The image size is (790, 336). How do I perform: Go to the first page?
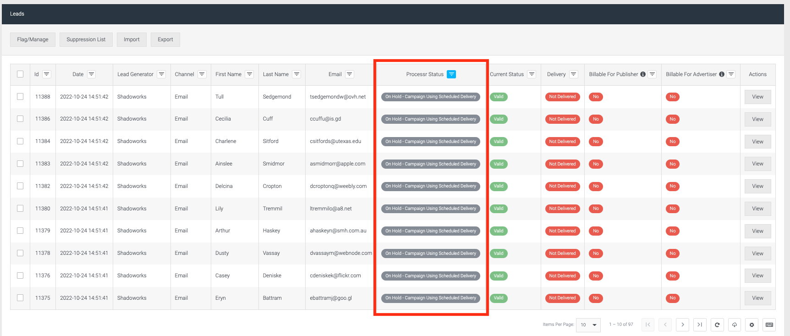pyautogui.click(x=648, y=325)
